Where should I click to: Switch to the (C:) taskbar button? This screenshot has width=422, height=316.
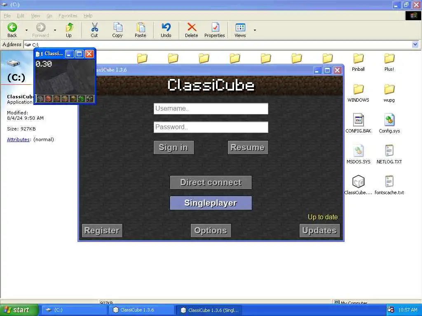pos(74,310)
